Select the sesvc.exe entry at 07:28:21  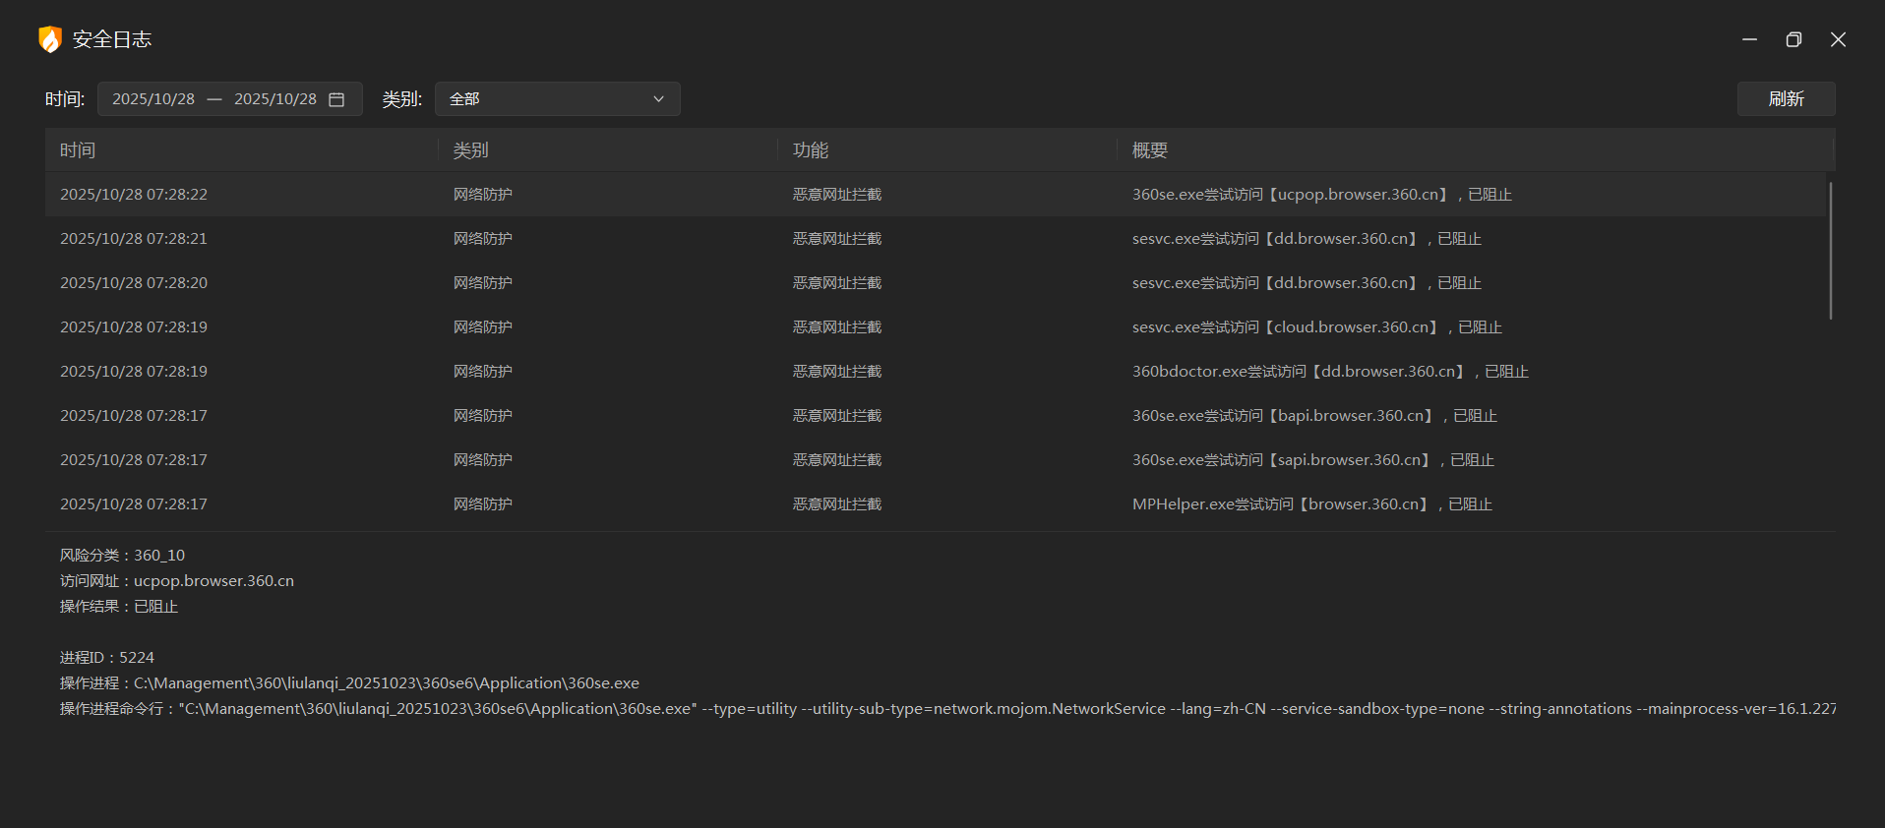point(936,239)
